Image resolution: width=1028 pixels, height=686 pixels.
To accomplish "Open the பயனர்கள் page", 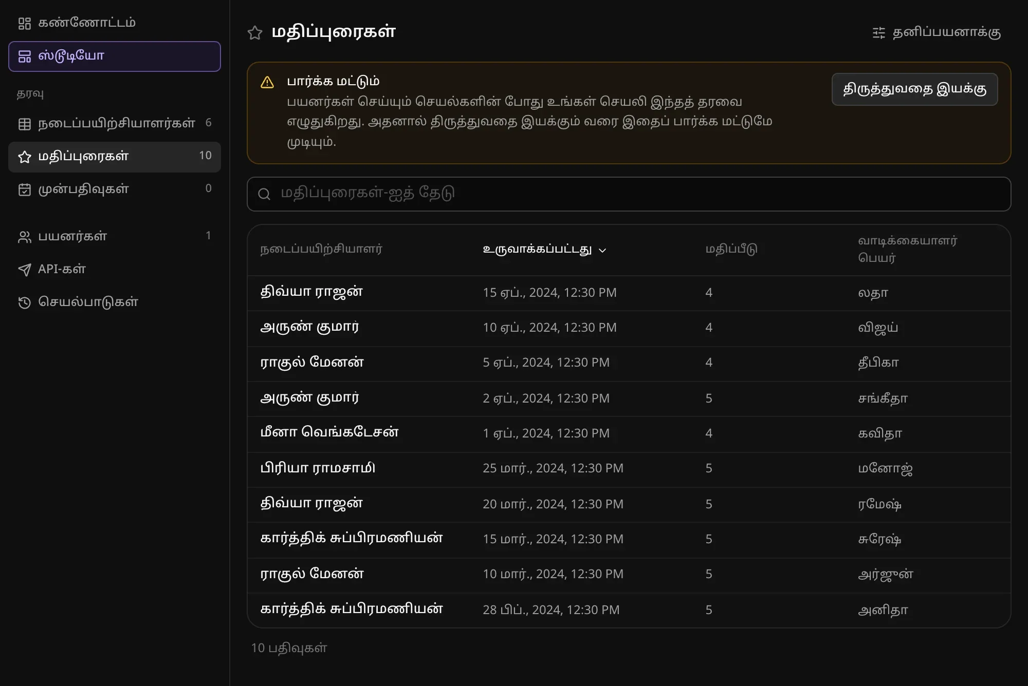I will tap(115, 237).
